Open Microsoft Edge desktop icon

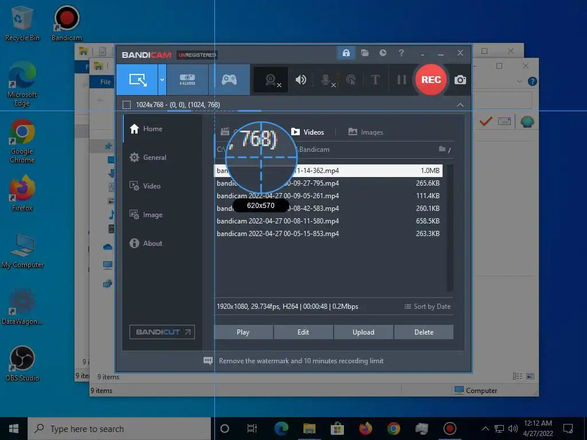tap(22, 84)
